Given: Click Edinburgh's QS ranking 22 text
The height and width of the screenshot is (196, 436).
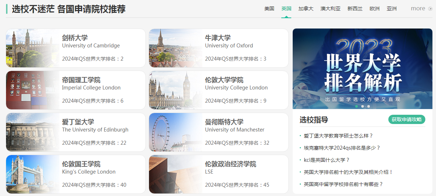Looking at the screenshot, I should click(x=94, y=143).
